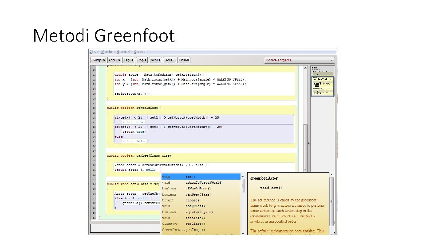The width and height of the screenshot is (426, 239).
Task: Select canSee(Class) in the autocomplete list
Action: (201, 195)
